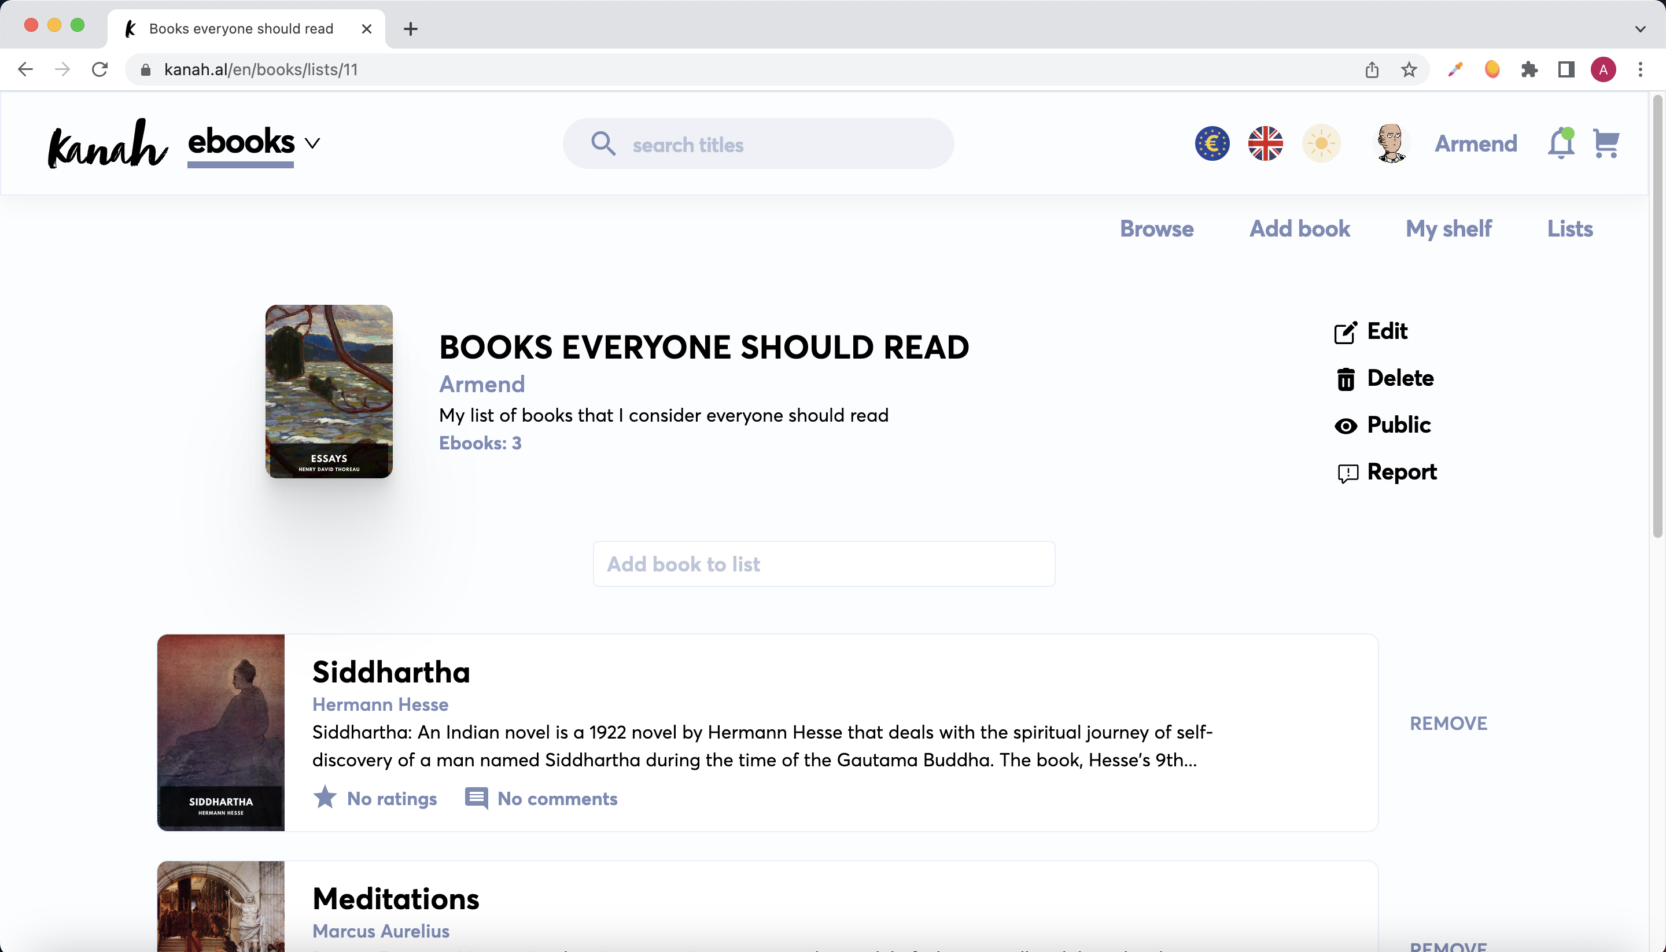Open the browser extensions puzzle icon

coord(1529,69)
